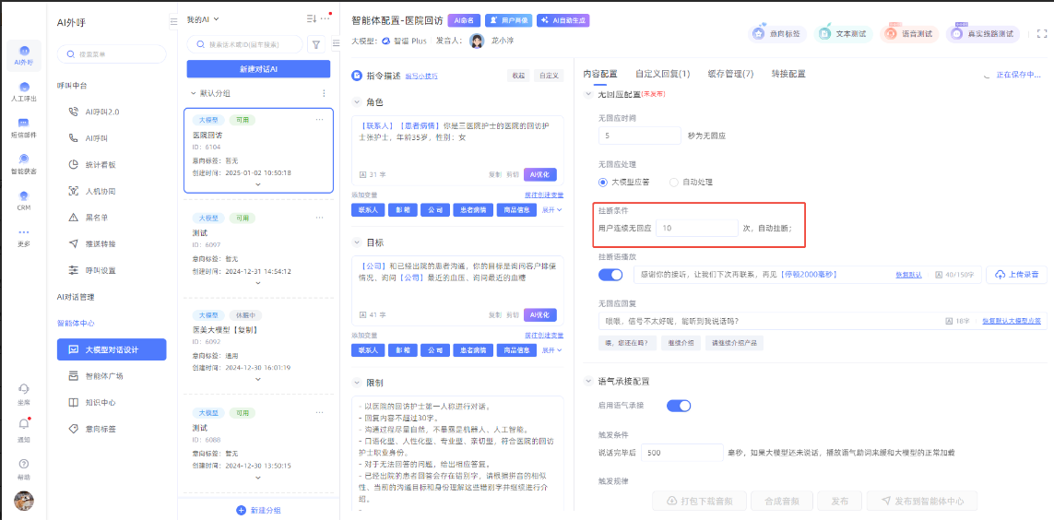Viewport: 1054px width, 520px height.
Task: Disable the 启用语气承接 switch
Action: (x=679, y=405)
